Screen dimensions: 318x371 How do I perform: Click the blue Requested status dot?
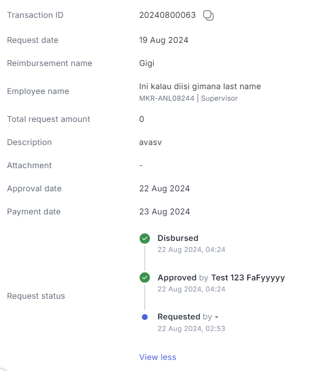pyautogui.click(x=145, y=317)
